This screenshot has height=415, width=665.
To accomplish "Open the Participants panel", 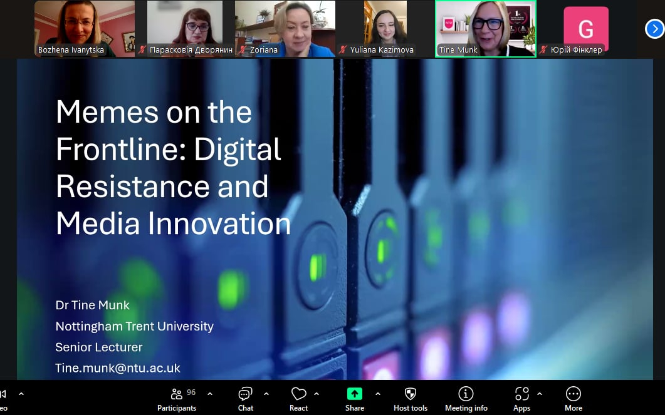I will pyautogui.click(x=176, y=399).
